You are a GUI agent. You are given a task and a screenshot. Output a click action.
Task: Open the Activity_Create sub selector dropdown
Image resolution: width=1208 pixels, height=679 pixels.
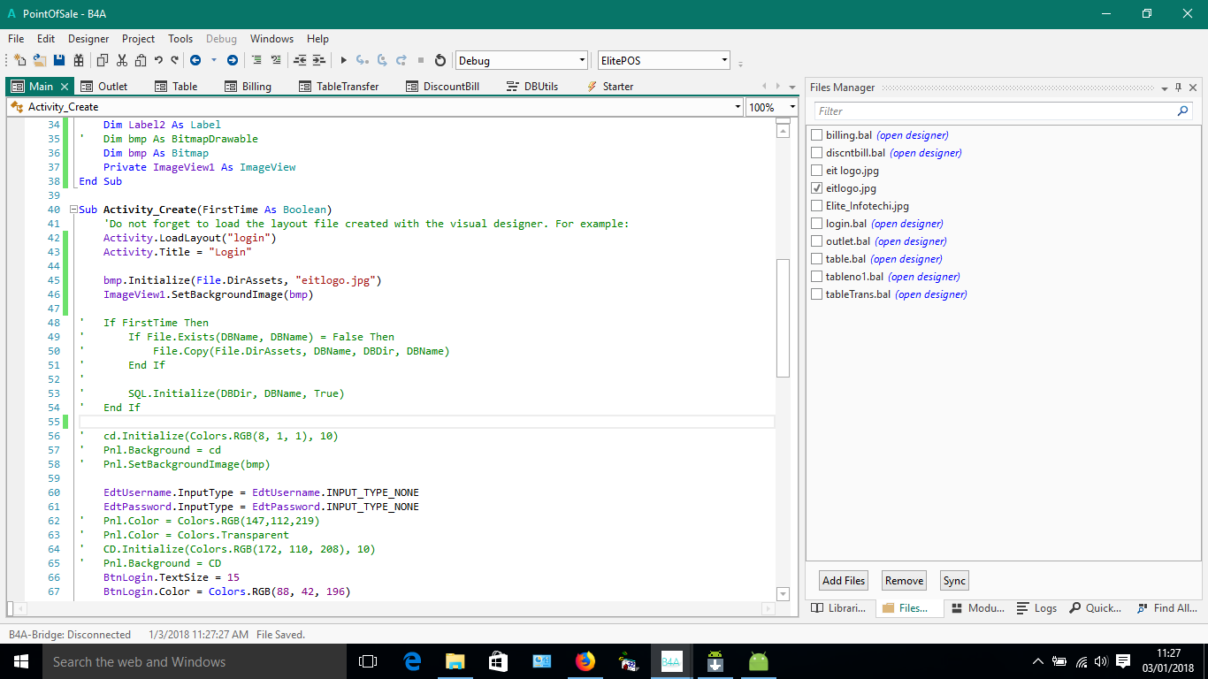(x=738, y=107)
